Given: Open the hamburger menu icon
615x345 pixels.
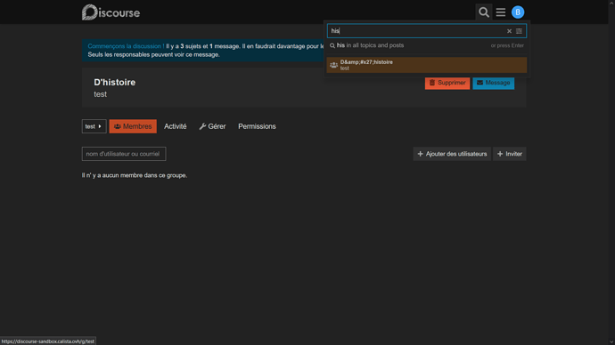Looking at the screenshot, I should (501, 12).
